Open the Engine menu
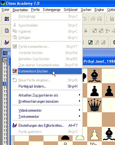Image resolution: width=115 pixels, height=145 pixels. tap(99, 10)
